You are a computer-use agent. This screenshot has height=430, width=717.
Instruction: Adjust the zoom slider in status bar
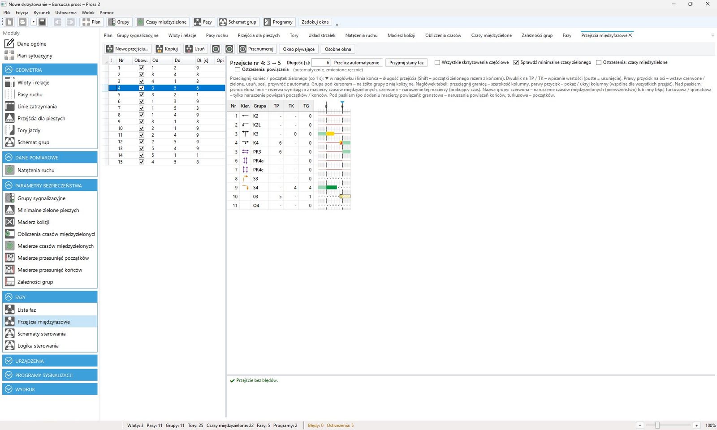[x=657, y=426]
